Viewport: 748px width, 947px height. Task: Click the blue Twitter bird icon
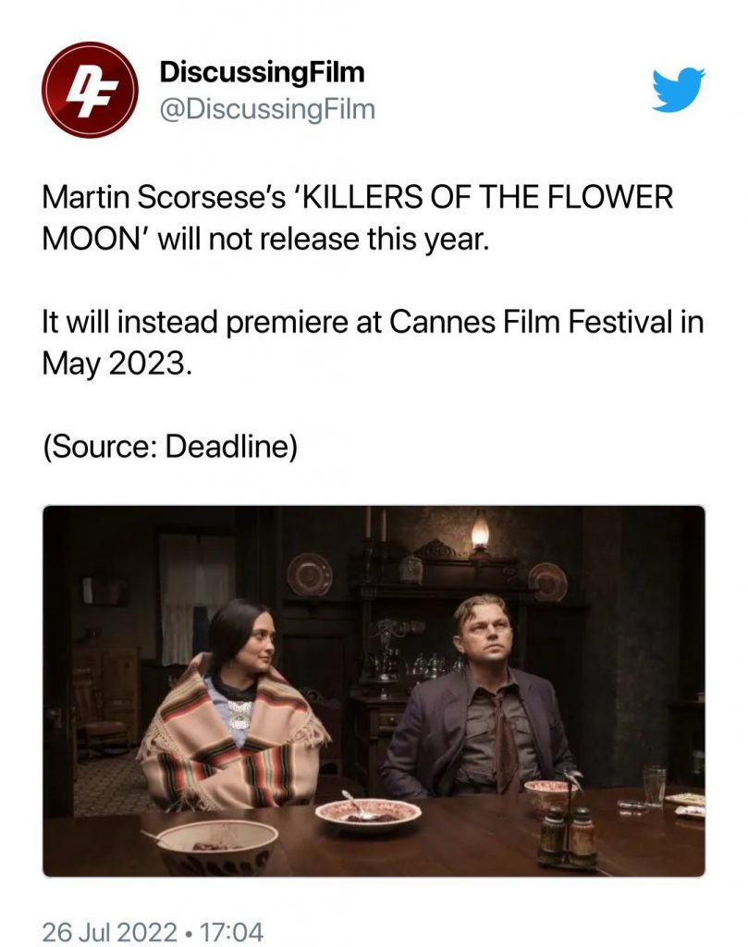(x=679, y=90)
